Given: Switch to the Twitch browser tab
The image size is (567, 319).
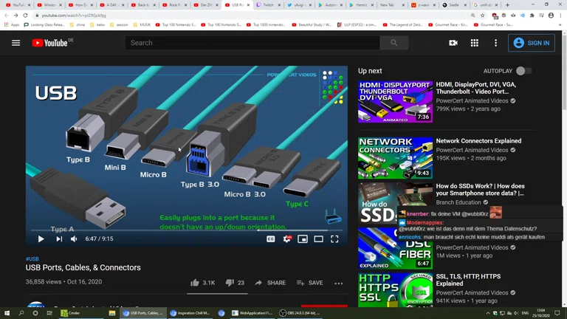Looking at the screenshot, I should click(x=265, y=5).
